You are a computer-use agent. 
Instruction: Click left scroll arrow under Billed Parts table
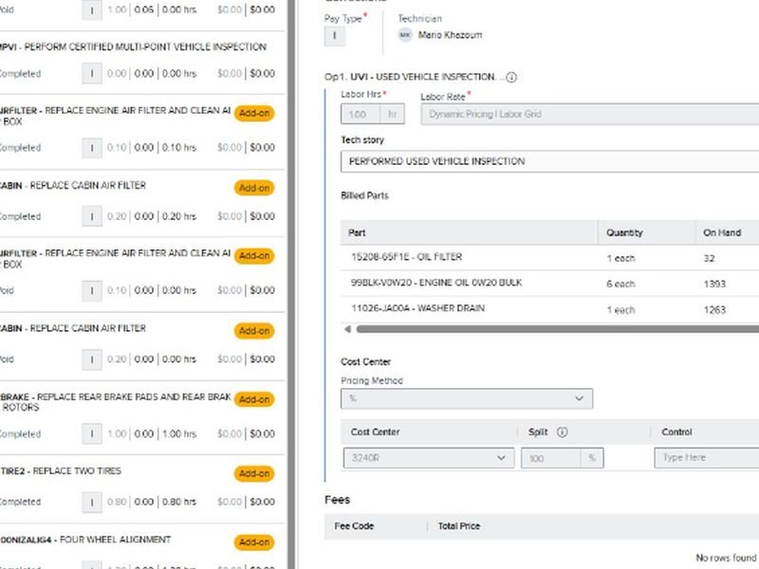click(347, 329)
